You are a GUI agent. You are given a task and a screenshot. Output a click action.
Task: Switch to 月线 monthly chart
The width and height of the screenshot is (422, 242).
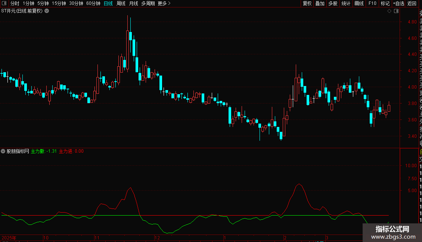[133, 3]
